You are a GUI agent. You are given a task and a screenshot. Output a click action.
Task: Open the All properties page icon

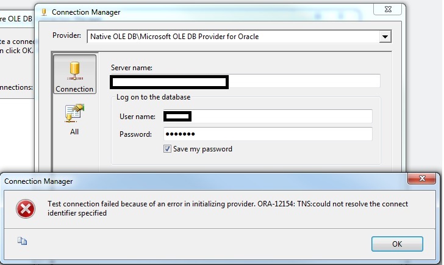(x=74, y=113)
